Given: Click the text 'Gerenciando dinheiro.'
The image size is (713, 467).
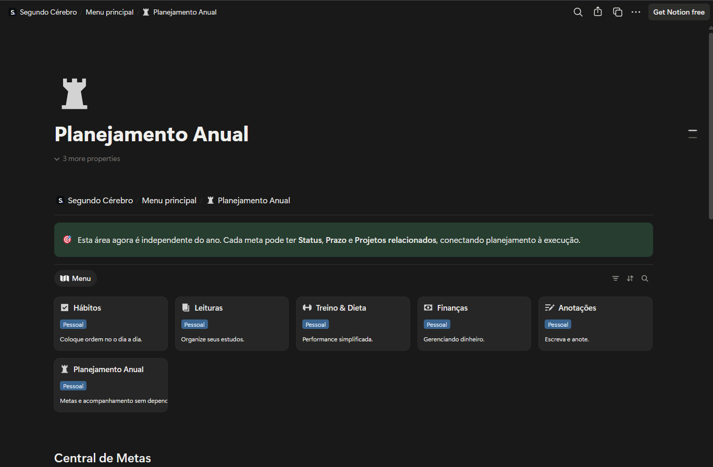Looking at the screenshot, I should pyautogui.click(x=454, y=339).
